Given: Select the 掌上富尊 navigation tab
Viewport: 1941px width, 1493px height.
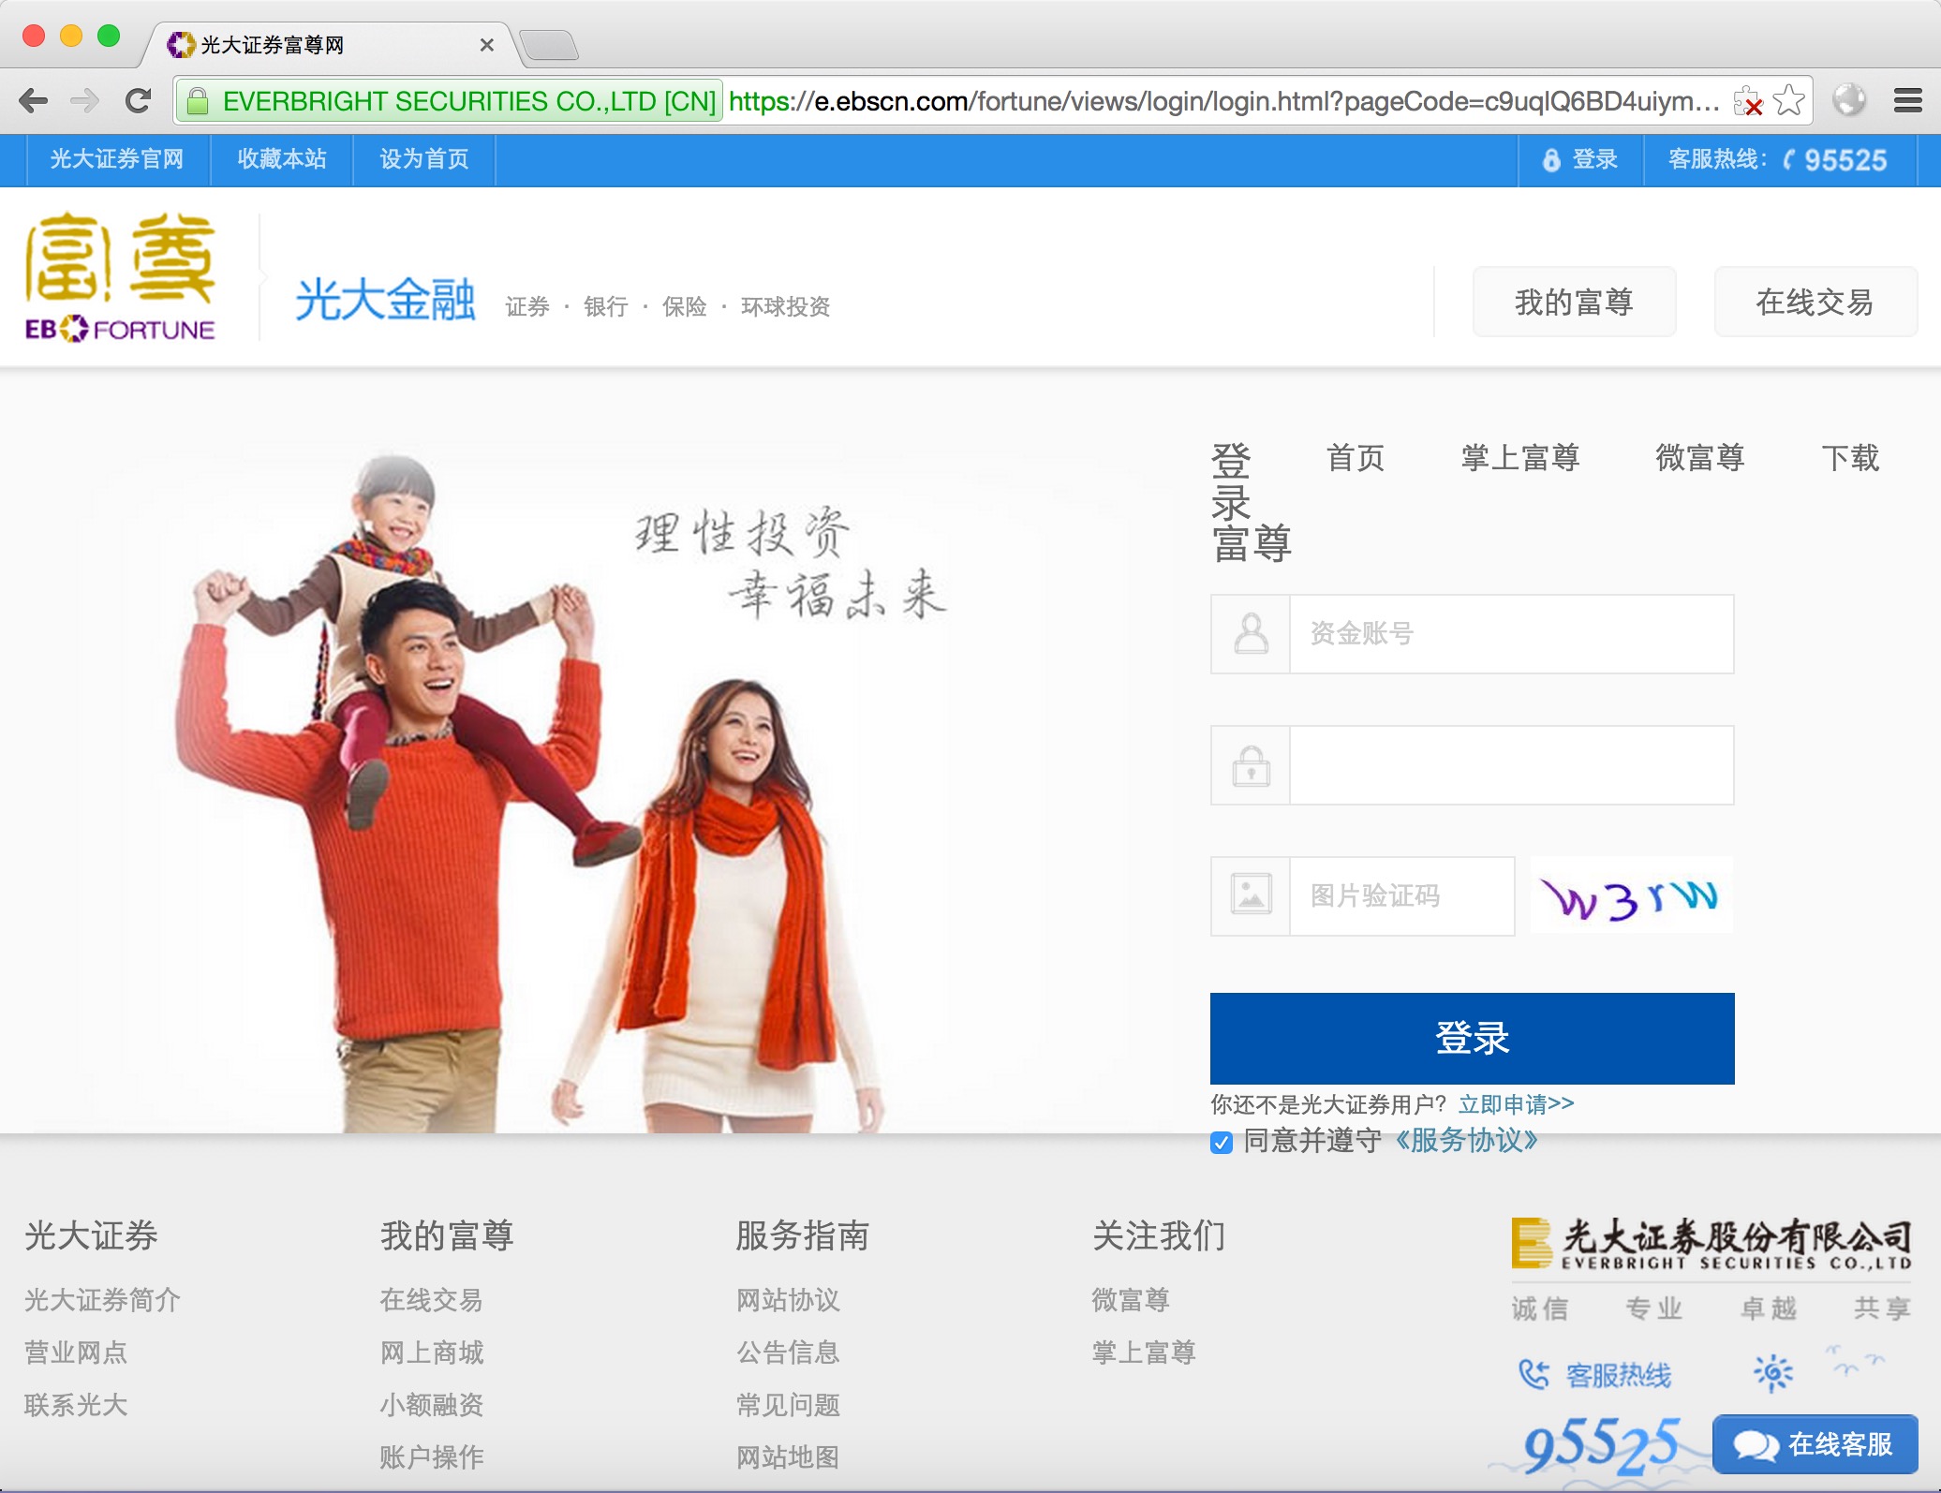Looking at the screenshot, I should (x=1519, y=458).
